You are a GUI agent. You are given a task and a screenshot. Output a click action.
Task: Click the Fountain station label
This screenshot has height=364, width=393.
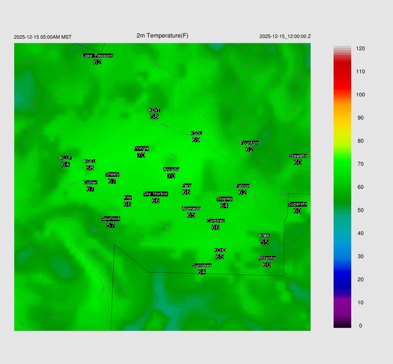tap(249, 143)
